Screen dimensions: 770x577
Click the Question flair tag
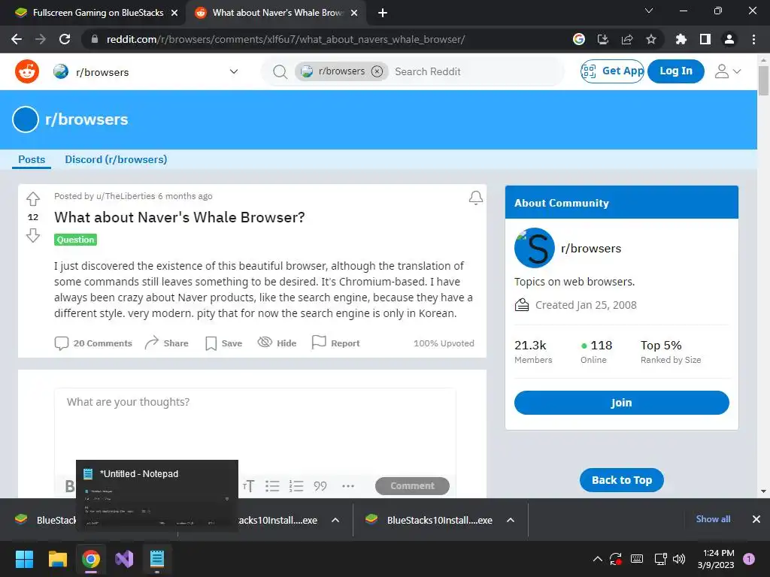(x=76, y=240)
